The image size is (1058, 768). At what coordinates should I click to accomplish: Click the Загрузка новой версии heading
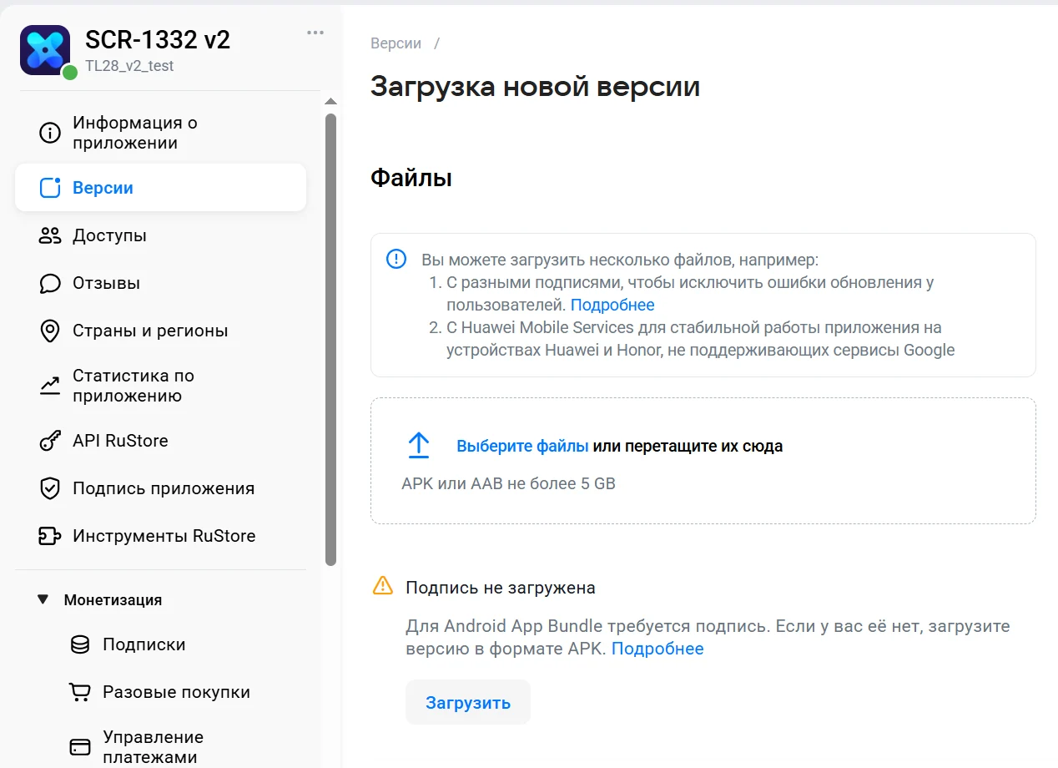coord(535,87)
